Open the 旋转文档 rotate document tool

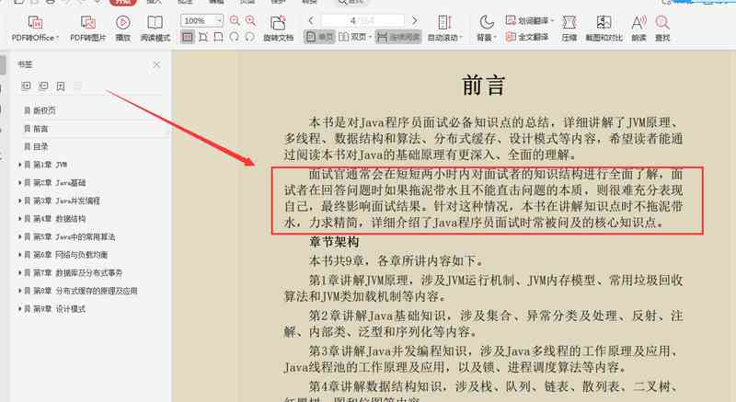tap(278, 29)
